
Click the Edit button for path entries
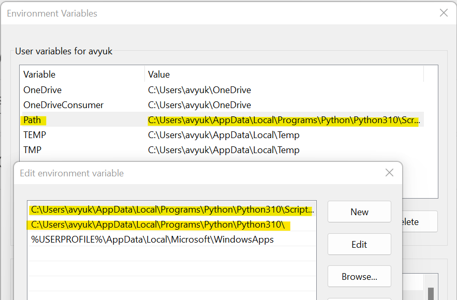359,245
